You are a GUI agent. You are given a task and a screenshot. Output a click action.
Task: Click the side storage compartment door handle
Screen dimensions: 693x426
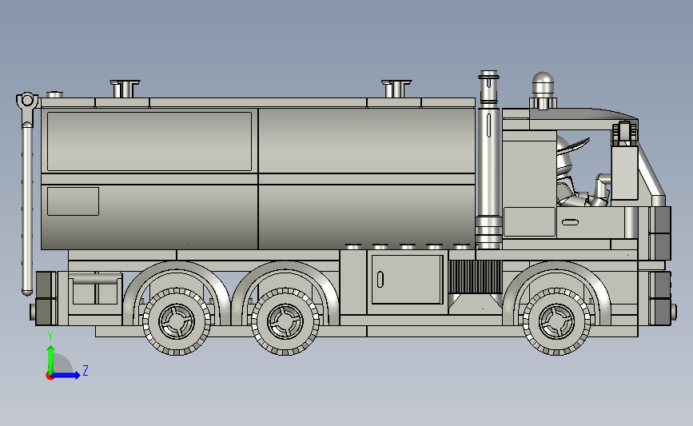[380, 279]
